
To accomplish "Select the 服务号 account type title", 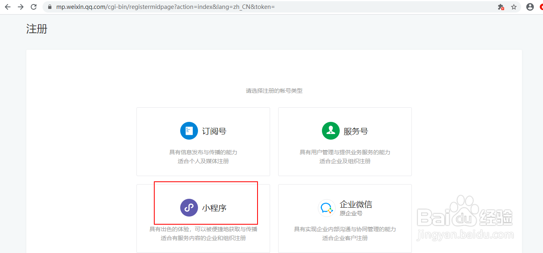I will point(356,131).
